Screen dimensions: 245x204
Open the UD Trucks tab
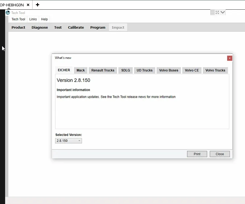[145, 70]
